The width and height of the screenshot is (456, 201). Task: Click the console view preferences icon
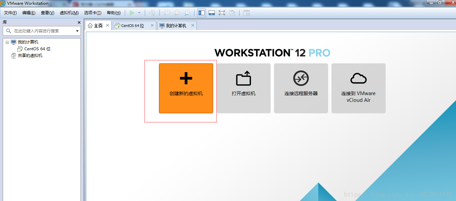[247, 13]
